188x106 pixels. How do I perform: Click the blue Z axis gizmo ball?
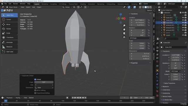pyautogui.click(x=121, y=14)
